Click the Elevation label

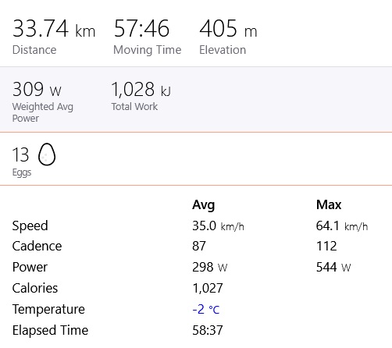[x=223, y=50]
